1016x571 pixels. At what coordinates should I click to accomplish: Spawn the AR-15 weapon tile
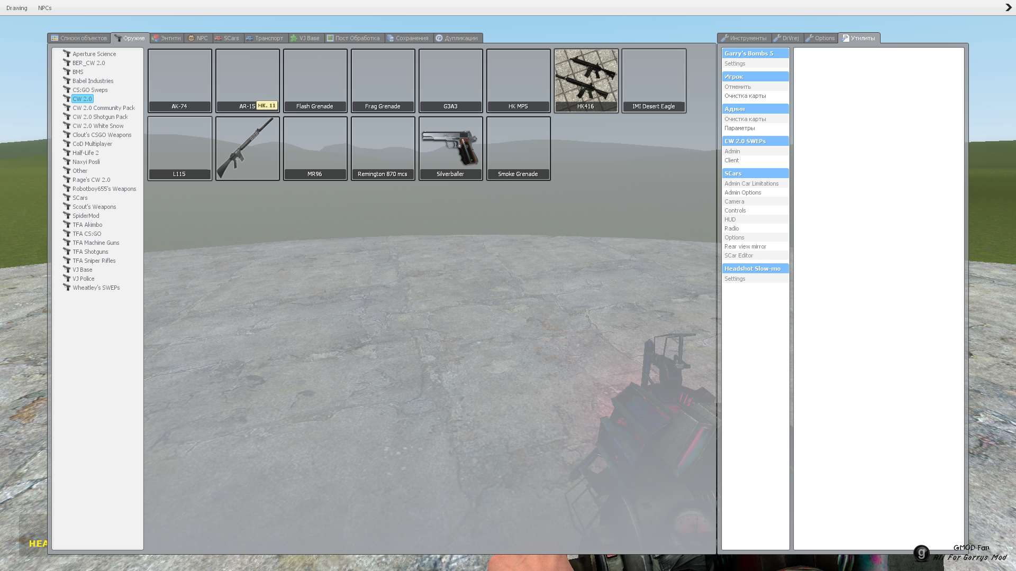pos(247,80)
